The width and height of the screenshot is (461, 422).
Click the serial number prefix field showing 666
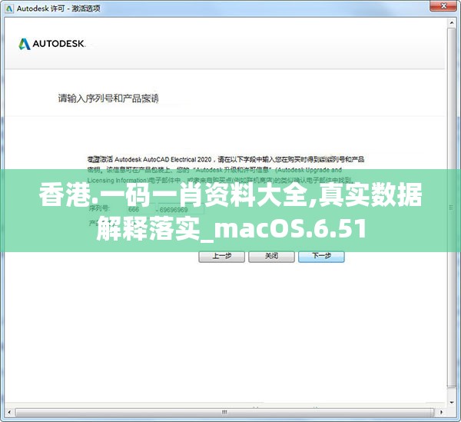(x=141, y=209)
